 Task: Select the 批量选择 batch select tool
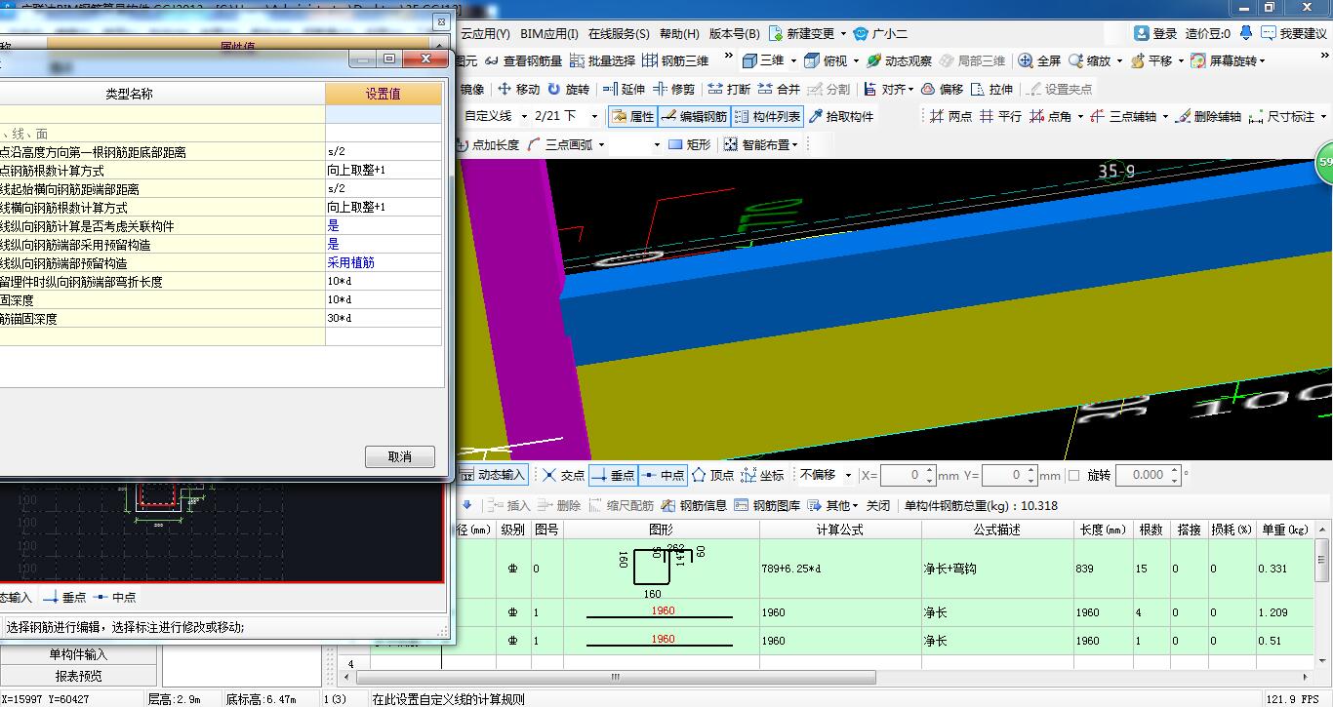tap(602, 60)
